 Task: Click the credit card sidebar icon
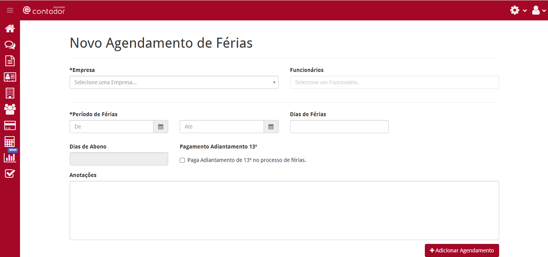10,125
